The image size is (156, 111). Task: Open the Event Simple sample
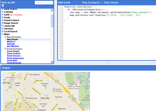[13, 51]
